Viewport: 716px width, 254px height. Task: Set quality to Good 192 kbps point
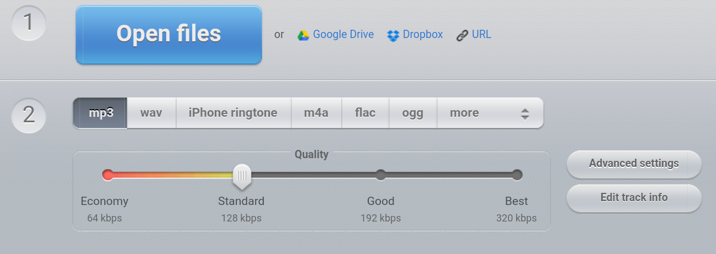(380, 175)
